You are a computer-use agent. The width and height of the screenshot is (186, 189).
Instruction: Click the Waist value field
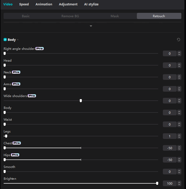(x=170, y=124)
